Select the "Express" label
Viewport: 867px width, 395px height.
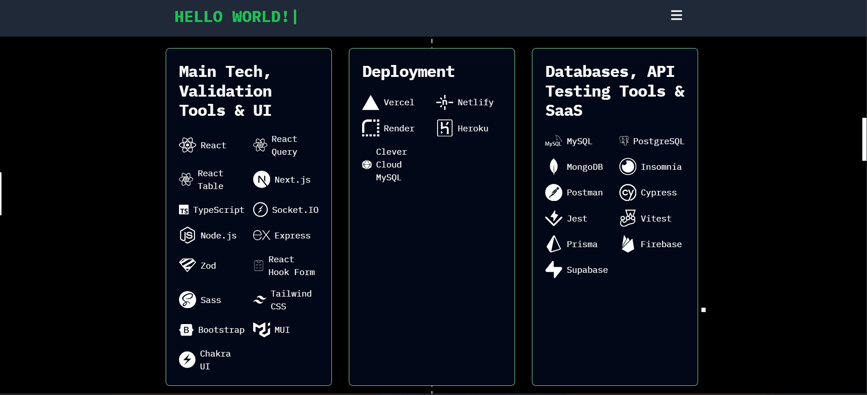click(293, 235)
